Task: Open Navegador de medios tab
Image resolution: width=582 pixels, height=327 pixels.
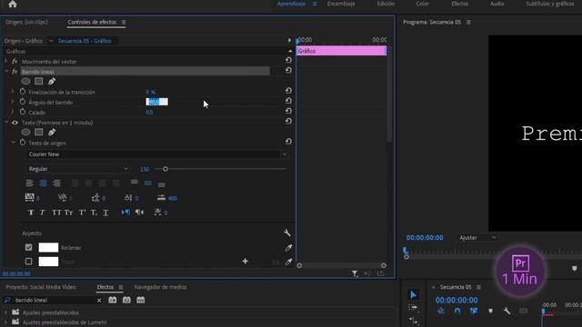Action: [160, 287]
